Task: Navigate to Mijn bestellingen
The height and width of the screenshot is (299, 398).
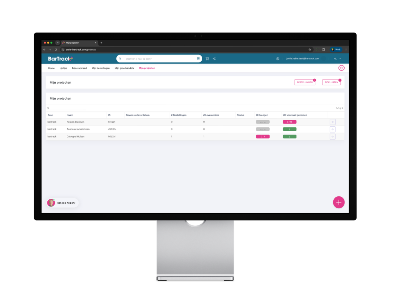Action: point(101,68)
